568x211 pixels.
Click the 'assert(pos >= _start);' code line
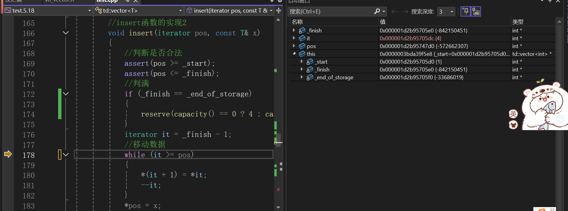(x=169, y=63)
